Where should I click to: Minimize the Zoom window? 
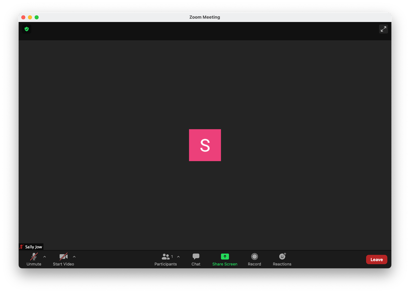30,17
